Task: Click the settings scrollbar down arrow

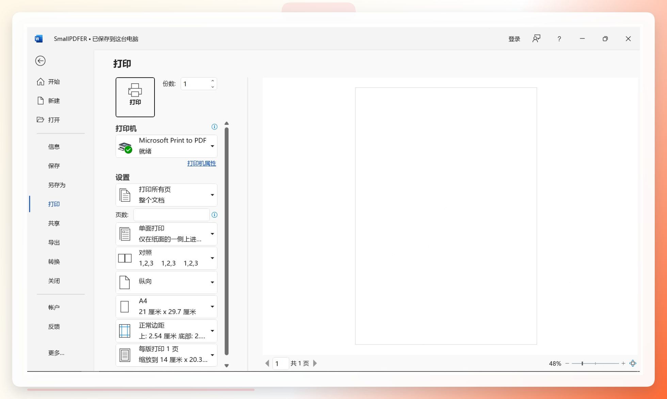Action: tap(227, 366)
